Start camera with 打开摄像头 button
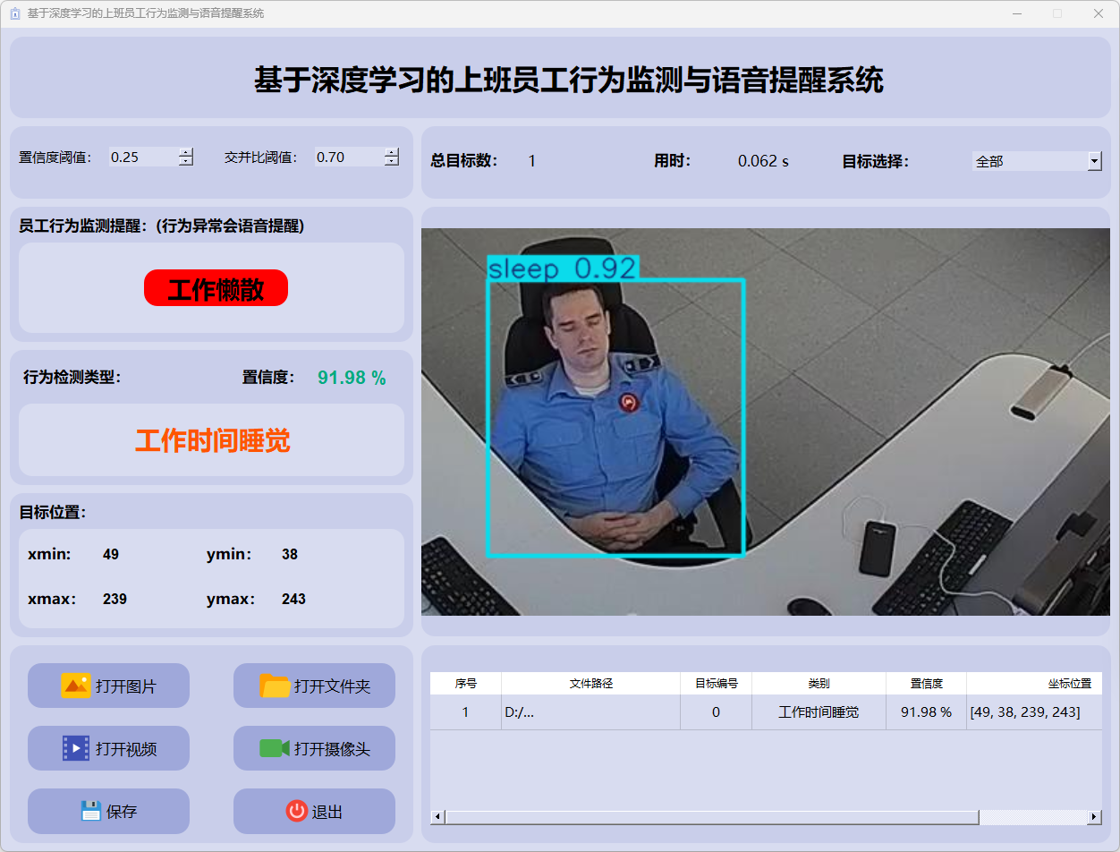The image size is (1120, 852). coord(314,748)
